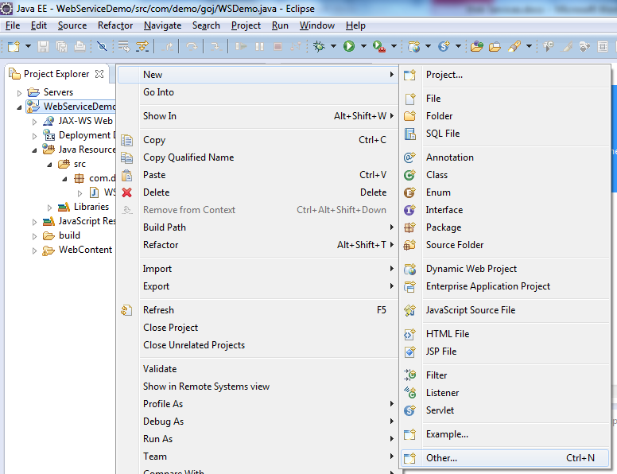Open dropdown arrow beside Run button
Screen dimensions: 617x474
[363, 47]
